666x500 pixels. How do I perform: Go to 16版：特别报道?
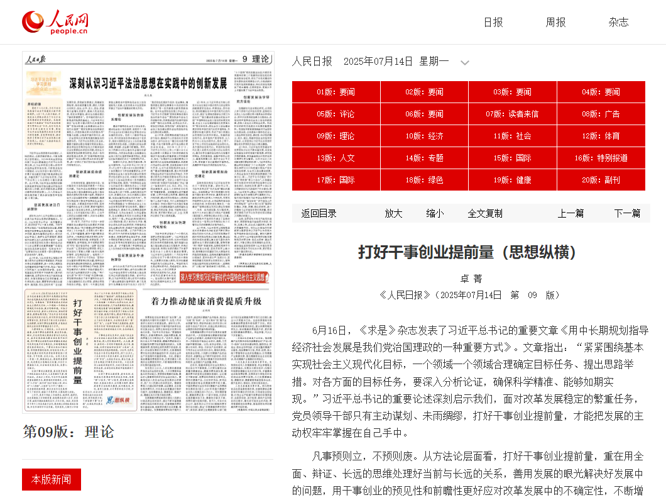pos(601,158)
